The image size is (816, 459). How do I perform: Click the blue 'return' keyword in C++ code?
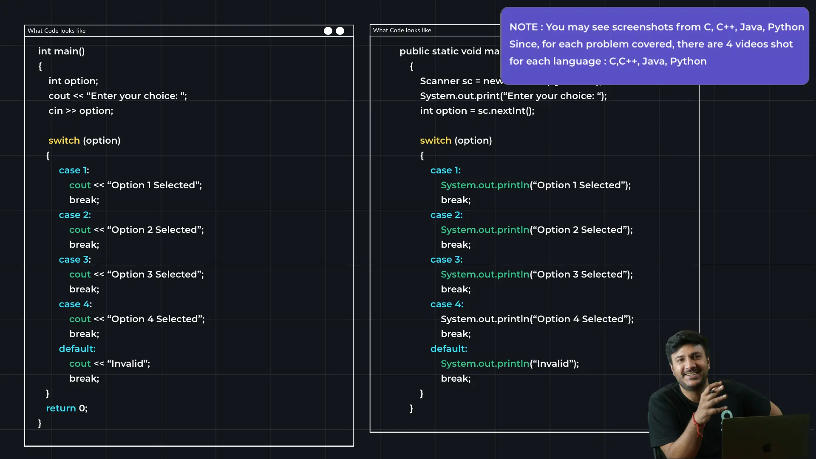[x=61, y=408]
